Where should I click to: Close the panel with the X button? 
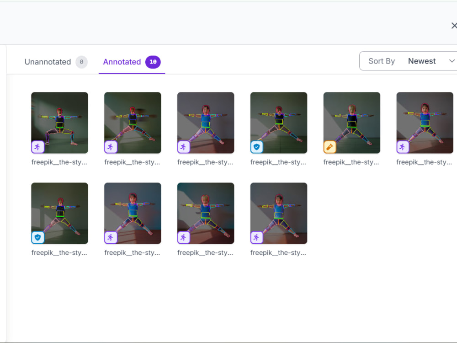(454, 26)
